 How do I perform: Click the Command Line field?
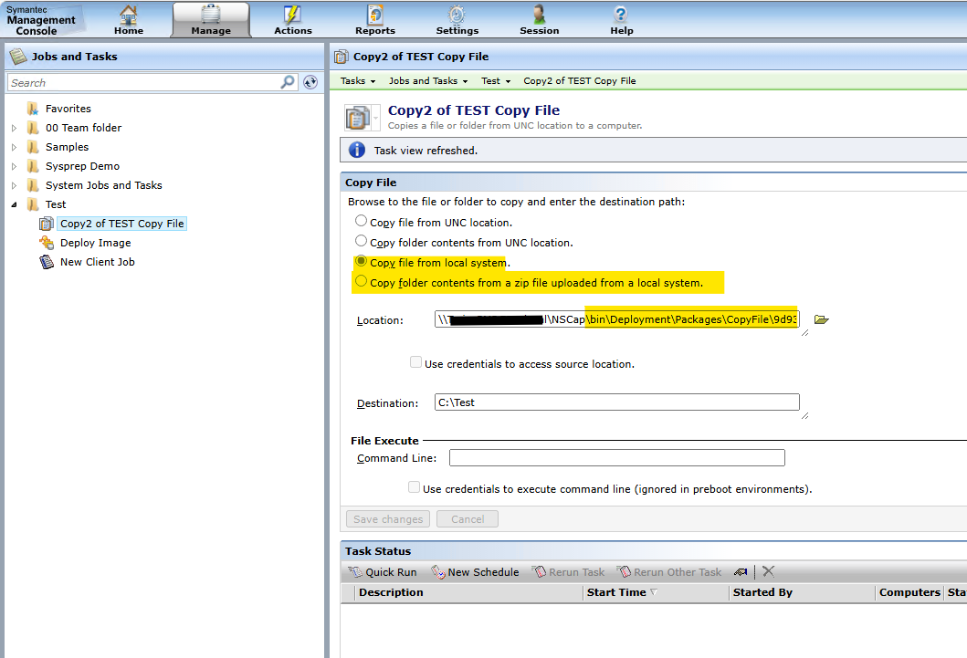pos(616,458)
